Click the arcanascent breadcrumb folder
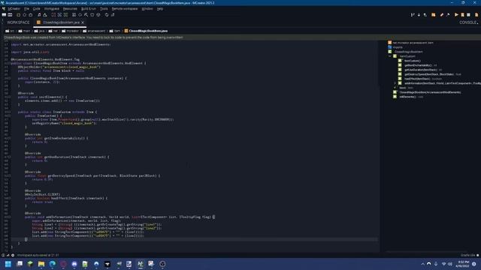 (94, 31)
